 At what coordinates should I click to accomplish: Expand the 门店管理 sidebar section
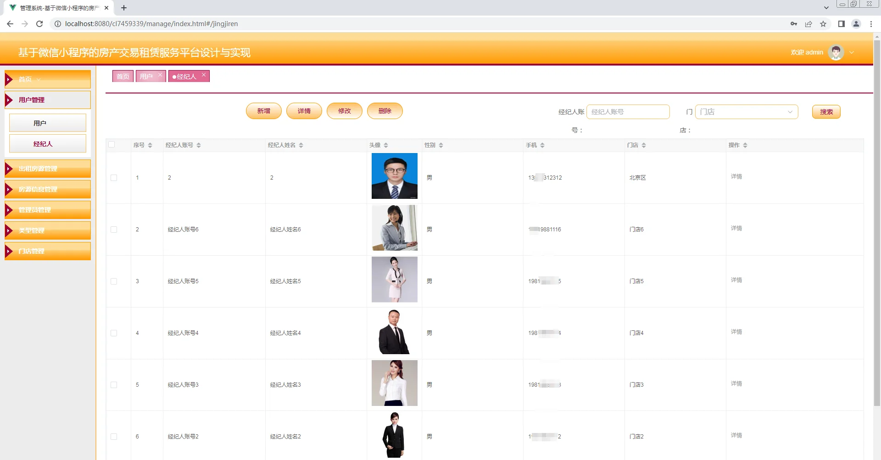pyautogui.click(x=48, y=251)
